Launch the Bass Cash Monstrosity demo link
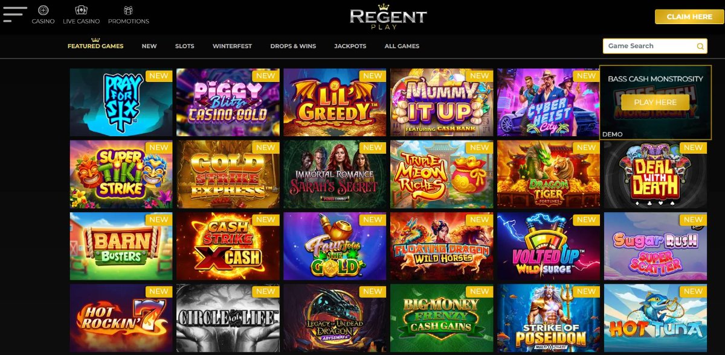725x355 pixels. tap(613, 134)
